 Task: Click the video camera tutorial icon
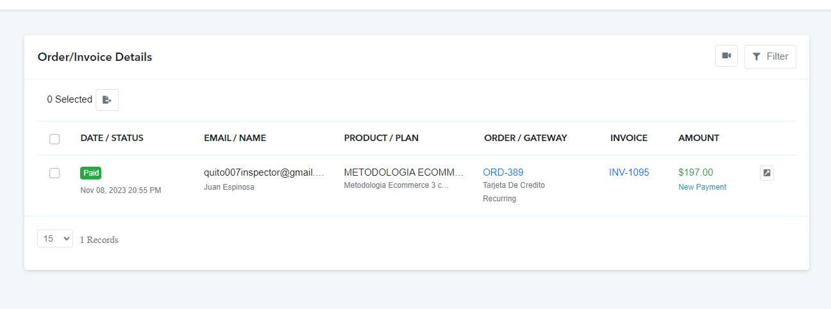coord(726,56)
